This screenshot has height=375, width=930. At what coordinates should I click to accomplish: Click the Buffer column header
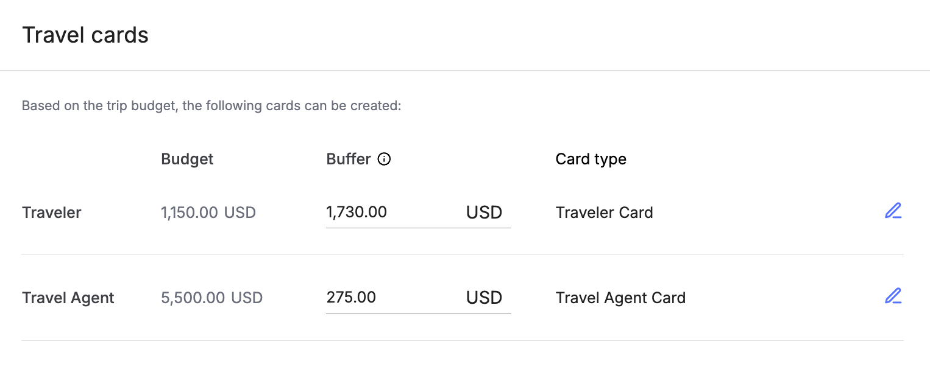(x=349, y=159)
